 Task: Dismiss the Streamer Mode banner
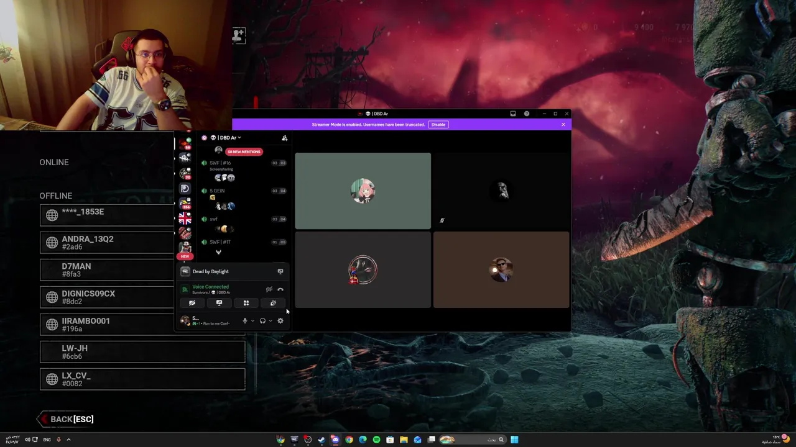pyautogui.click(x=563, y=124)
